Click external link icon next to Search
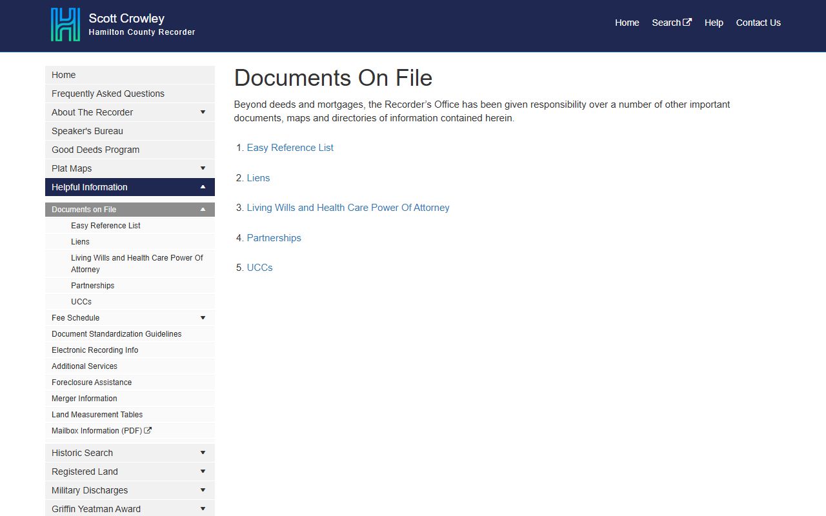826x516 pixels. point(688,23)
